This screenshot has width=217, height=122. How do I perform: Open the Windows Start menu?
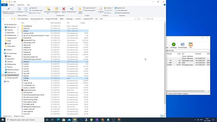pyautogui.click(x=3, y=120)
